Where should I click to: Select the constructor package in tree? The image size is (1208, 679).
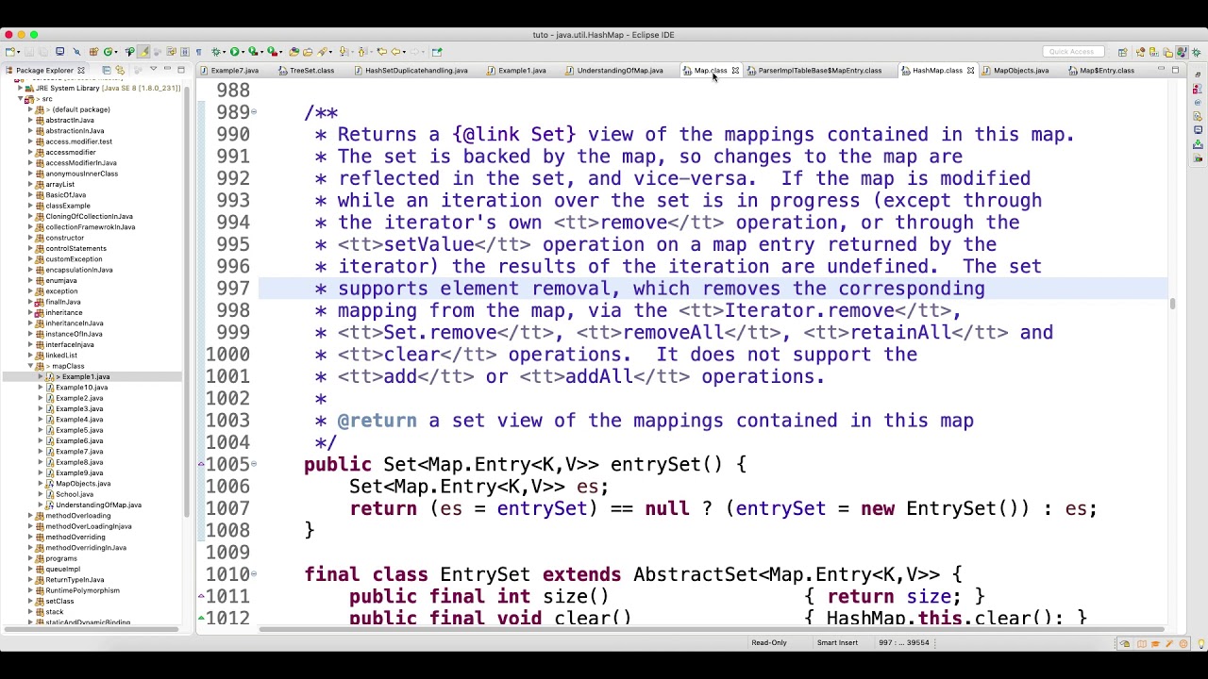64,238
